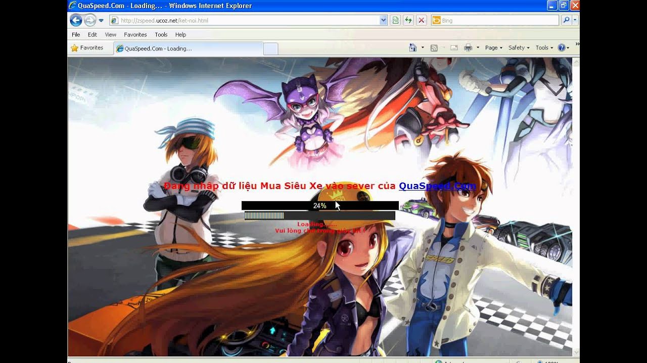Open the Tools menu in the menu bar
Viewport: 647px width, 363px height.
pos(161,35)
